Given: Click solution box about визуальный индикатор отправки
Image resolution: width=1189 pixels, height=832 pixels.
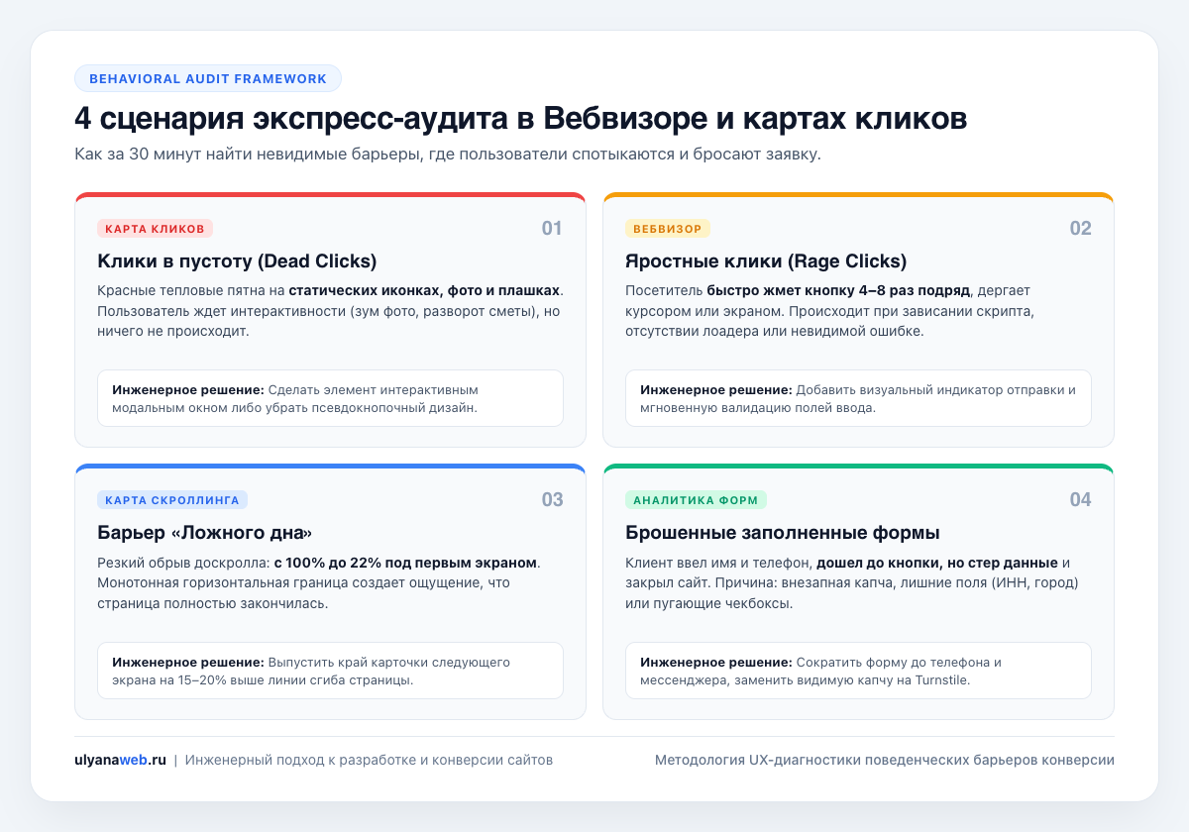Looking at the screenshot, I should pos(858,398).
